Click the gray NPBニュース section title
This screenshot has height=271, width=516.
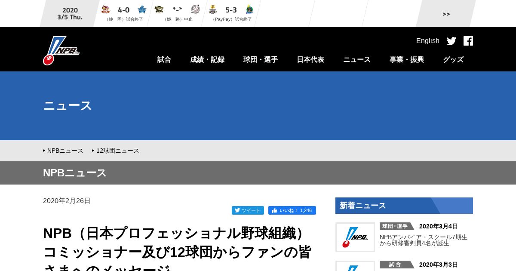(x=74, y=173)
